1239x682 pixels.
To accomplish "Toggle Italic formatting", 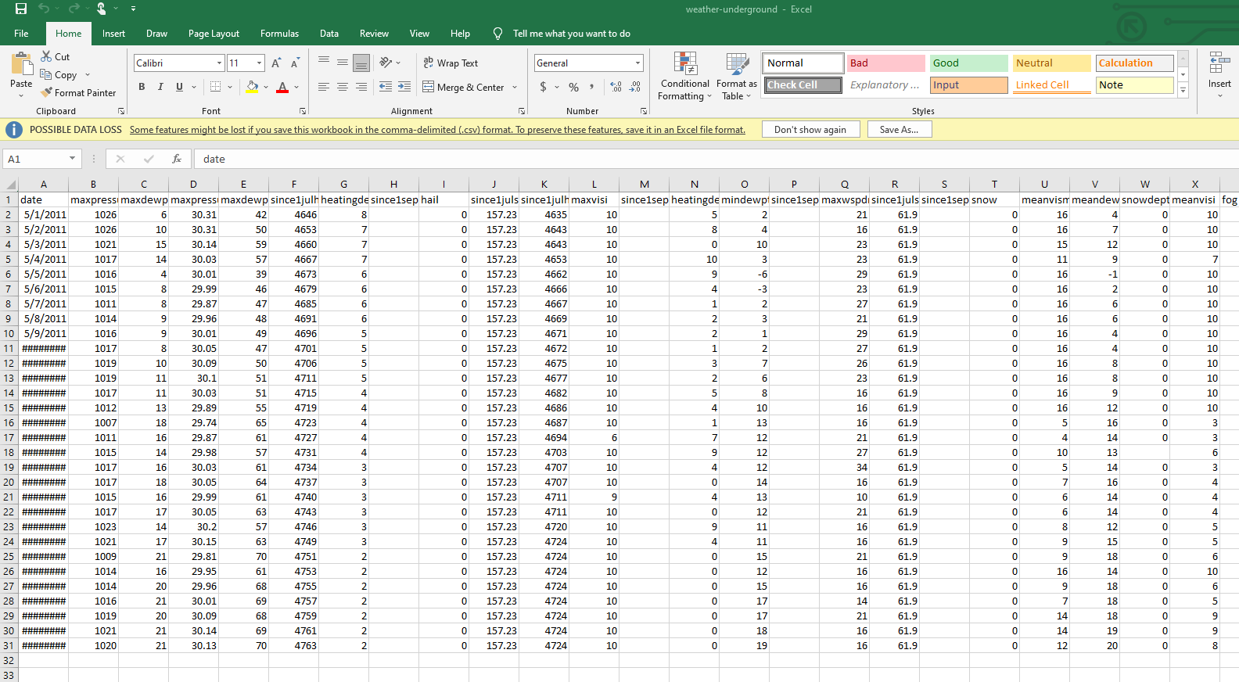I will (160, 87).
